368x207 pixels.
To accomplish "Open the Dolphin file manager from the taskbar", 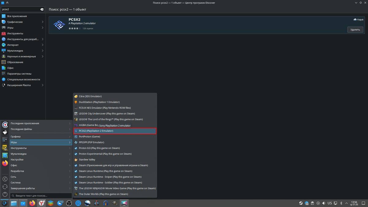I will tap(14, 203).
